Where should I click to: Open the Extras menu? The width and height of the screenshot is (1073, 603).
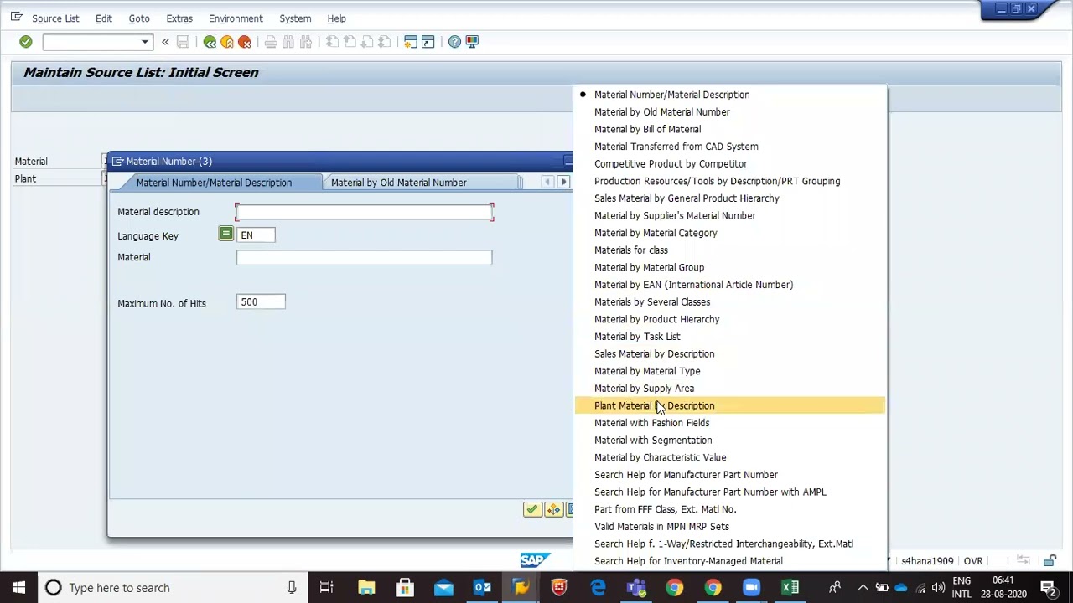[x=179, y=18]
